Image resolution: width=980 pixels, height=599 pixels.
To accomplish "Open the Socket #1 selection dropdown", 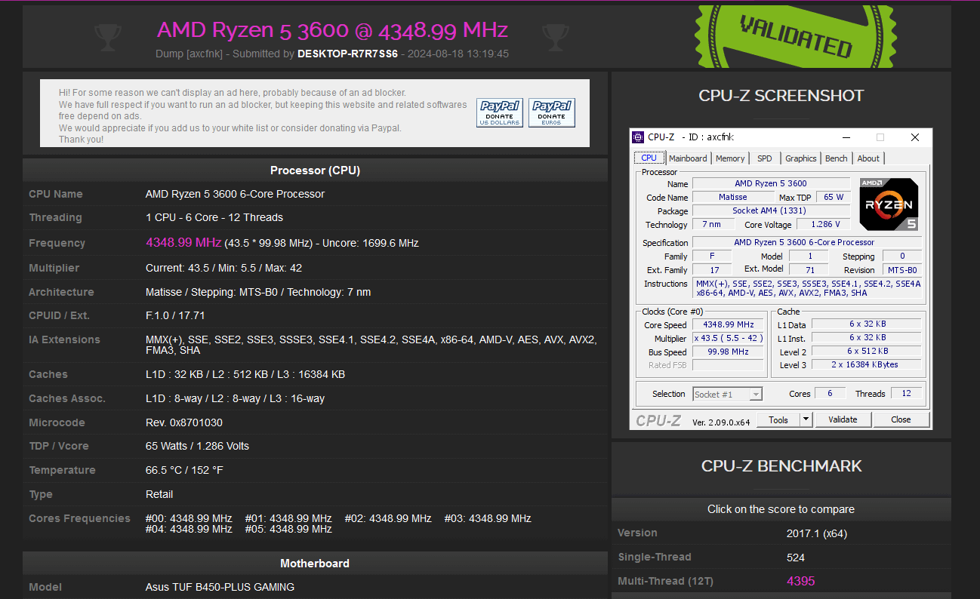I will [x=728, y=394].
